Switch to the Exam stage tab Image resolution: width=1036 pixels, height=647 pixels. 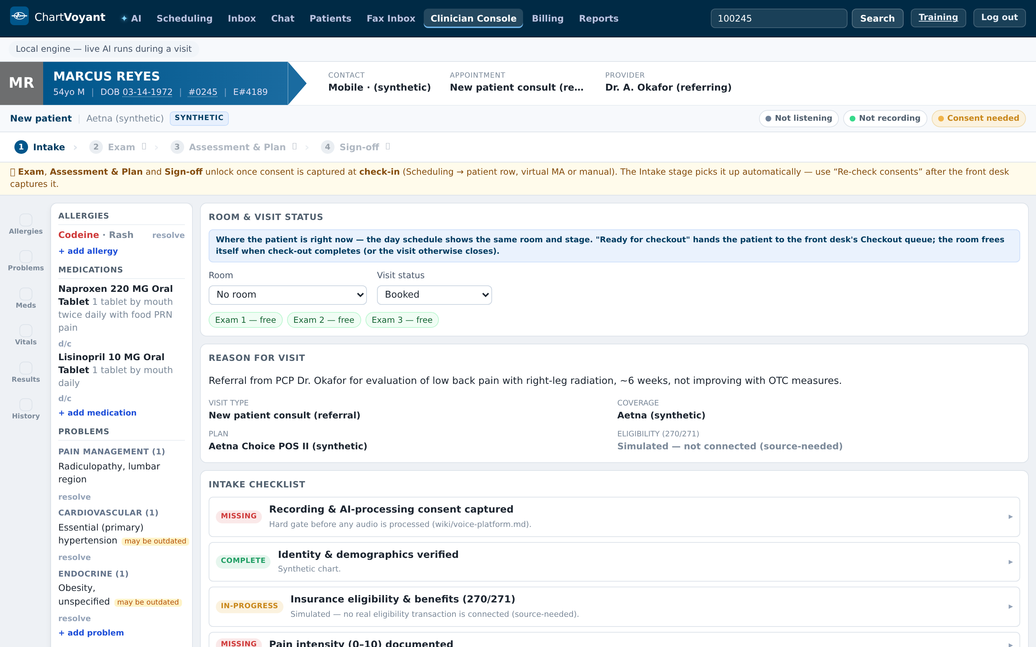117,147
